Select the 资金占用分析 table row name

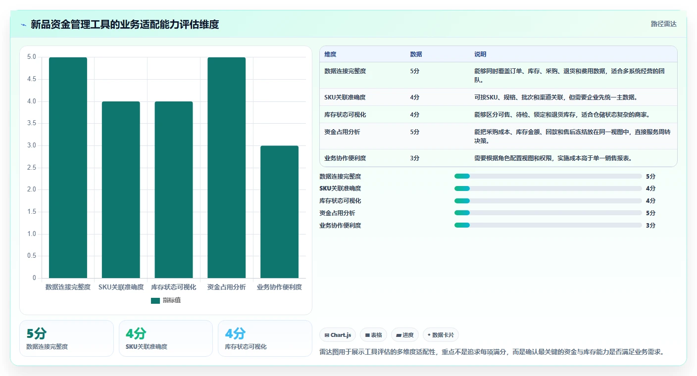tap(342, 132)
